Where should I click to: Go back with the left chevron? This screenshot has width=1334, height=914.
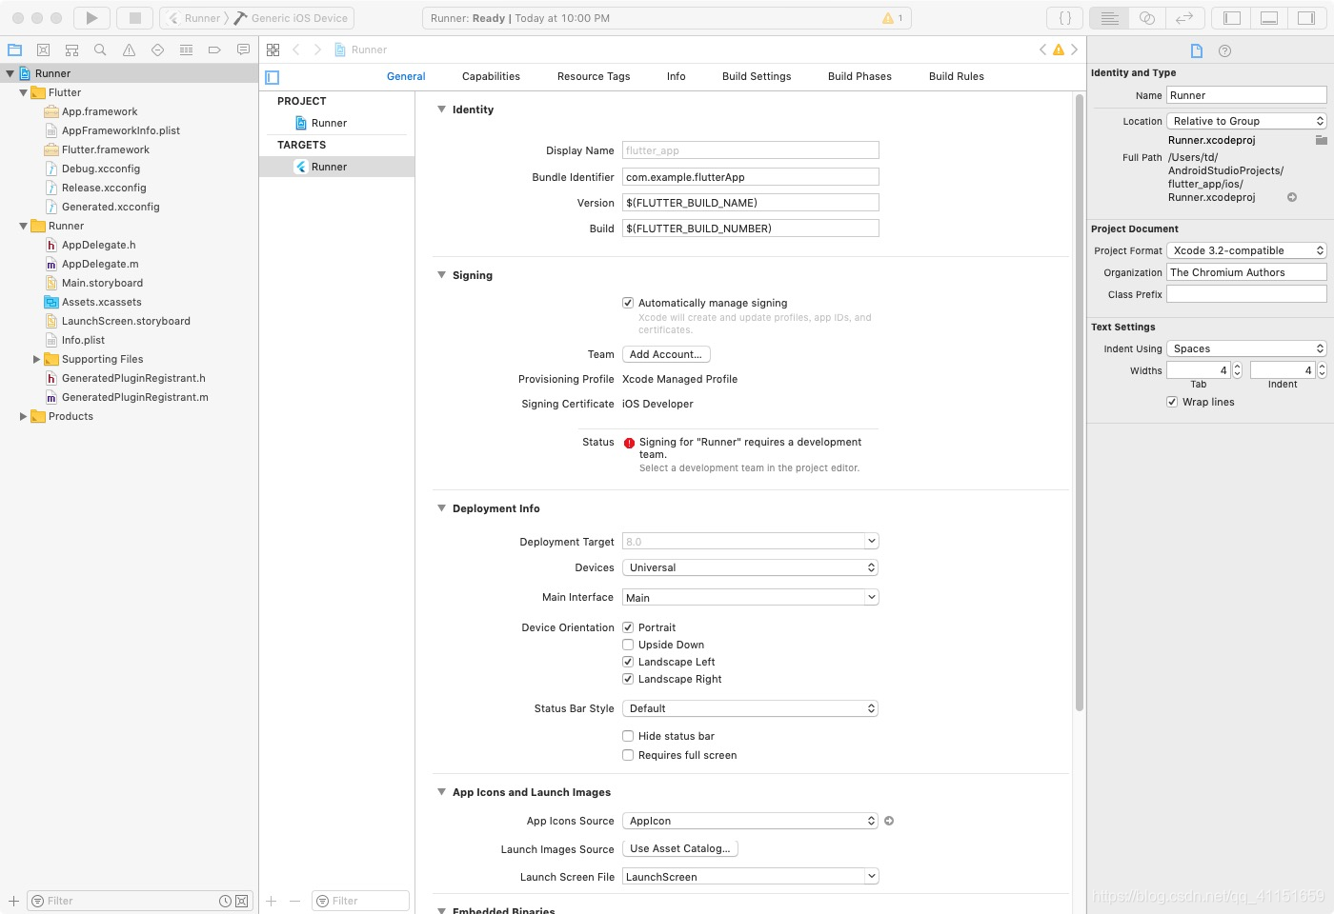click(296, 50)
